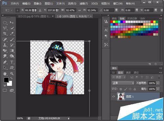This screenshot has width=164, height=121.
Task: Switch to the 历史记录 tab
Action: click(132, 18)
